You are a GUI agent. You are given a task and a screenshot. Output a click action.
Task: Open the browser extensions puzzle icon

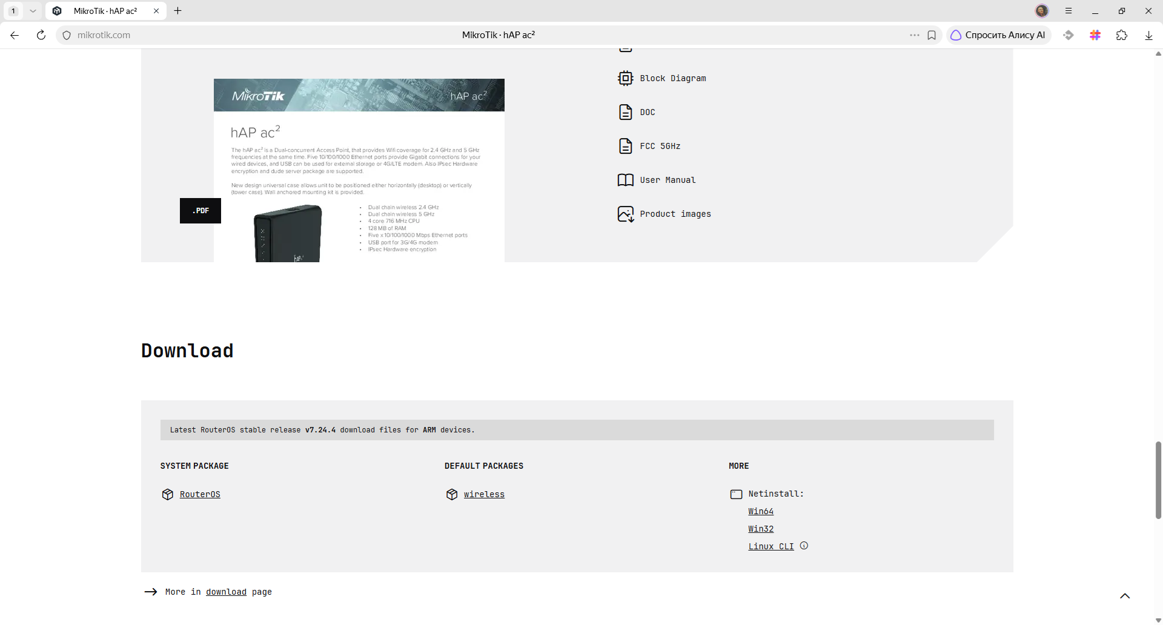coord(1122,35)
